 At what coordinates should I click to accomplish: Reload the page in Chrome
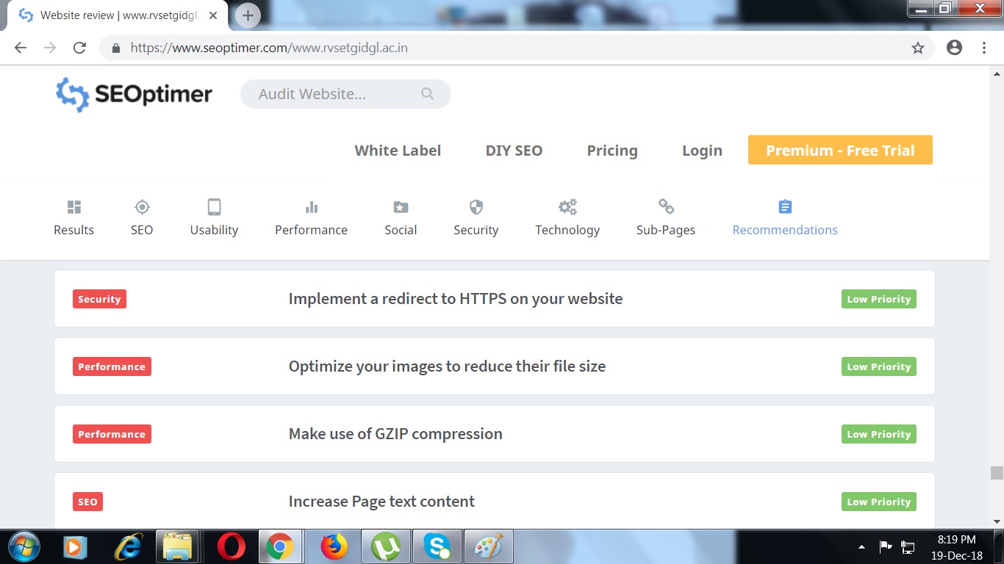(x=79, y=48)
